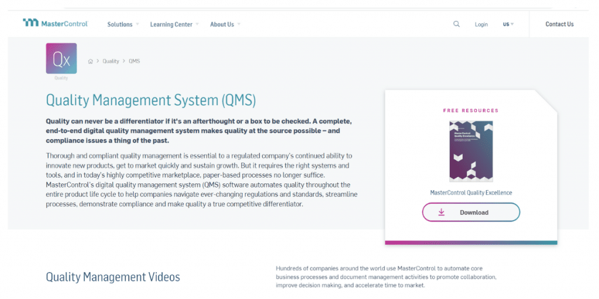This screenshot has width=599, height=299.
Task: Click the MasterControl Quality Excellence title
Action: pos(471,193)
